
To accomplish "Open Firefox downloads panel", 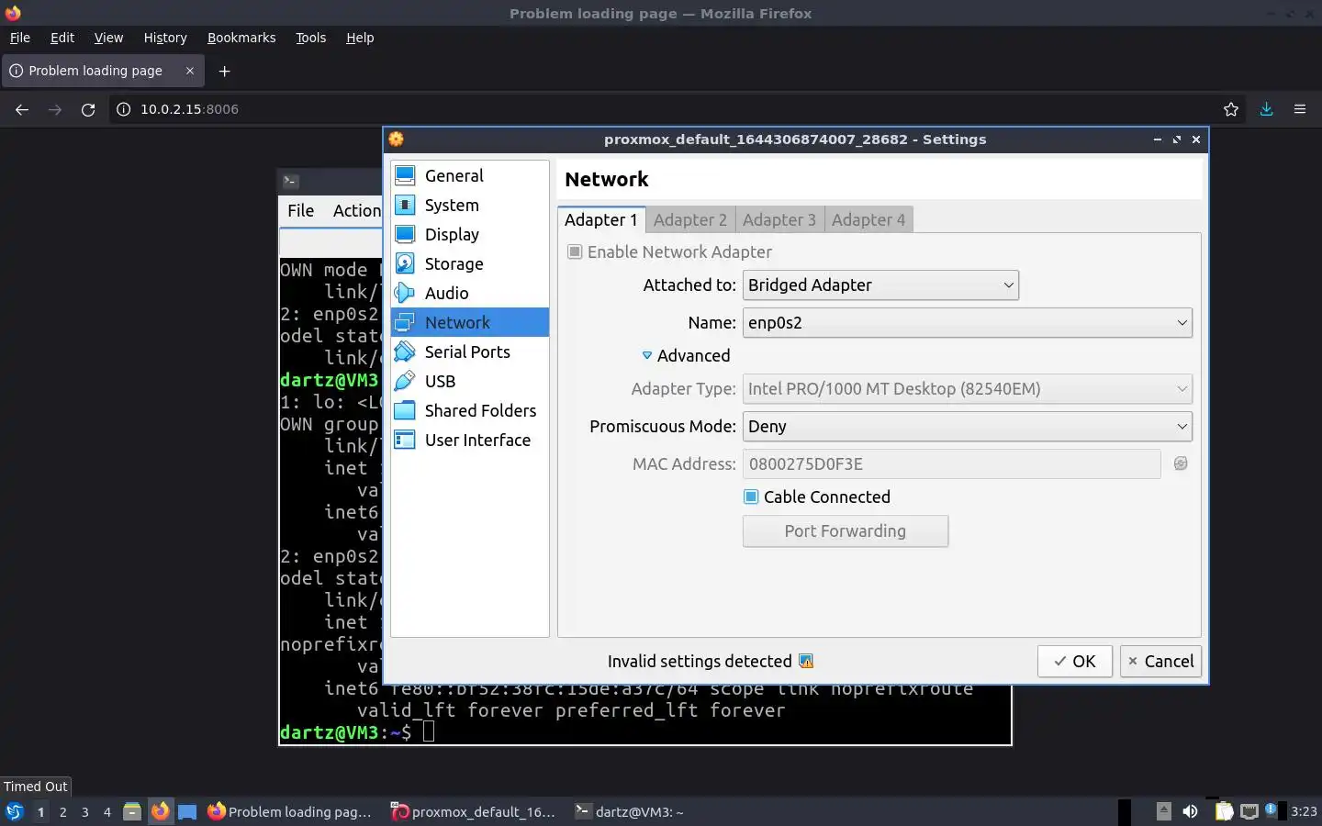I will tap(1266, 109).
